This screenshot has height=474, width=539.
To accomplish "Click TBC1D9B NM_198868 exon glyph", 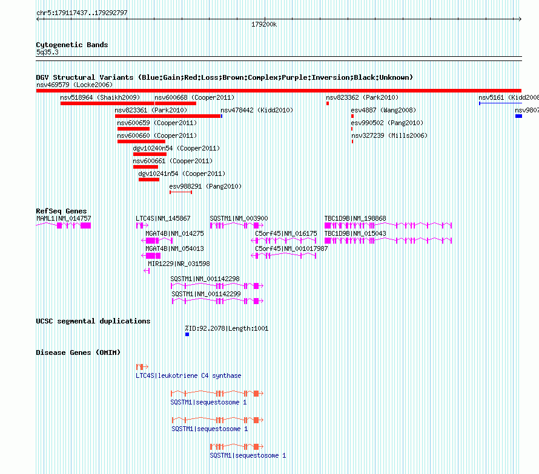I will point(388,226).
